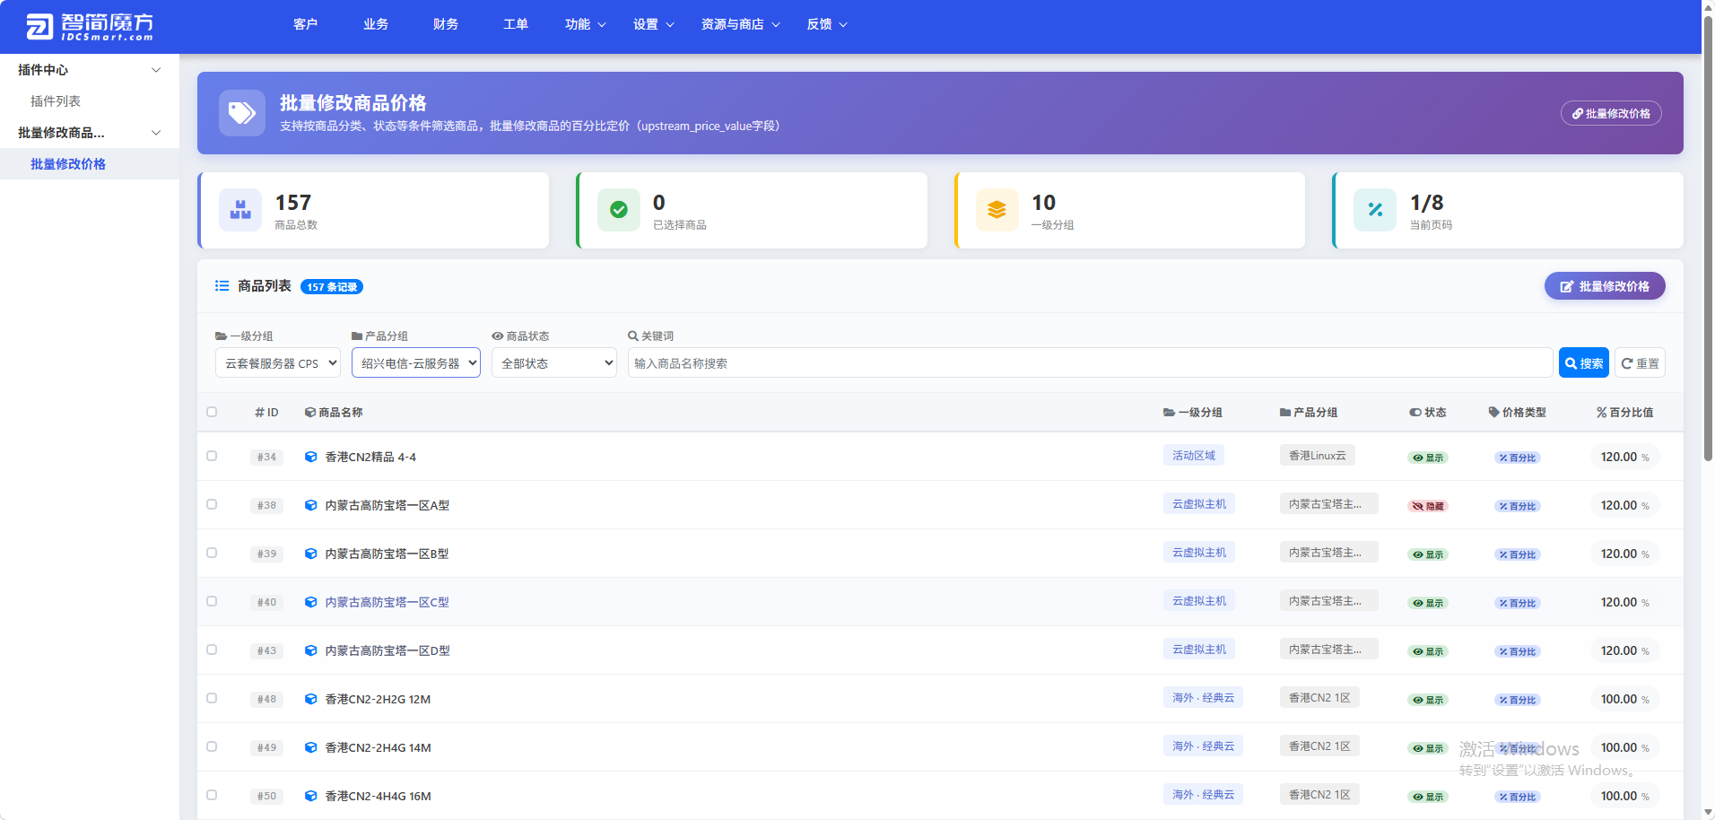Click the 香港Linux云 product group tag
Screen dimensions: 1715x820
point(1318,456)
